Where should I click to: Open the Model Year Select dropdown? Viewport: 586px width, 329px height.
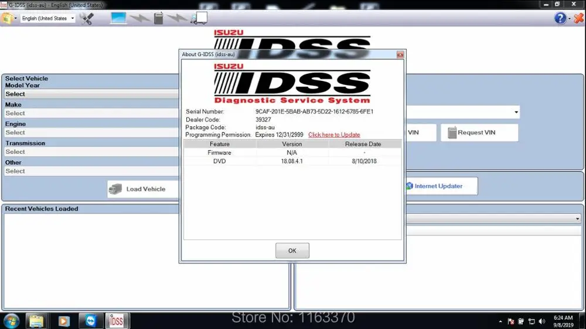click(x=91, y=94)
